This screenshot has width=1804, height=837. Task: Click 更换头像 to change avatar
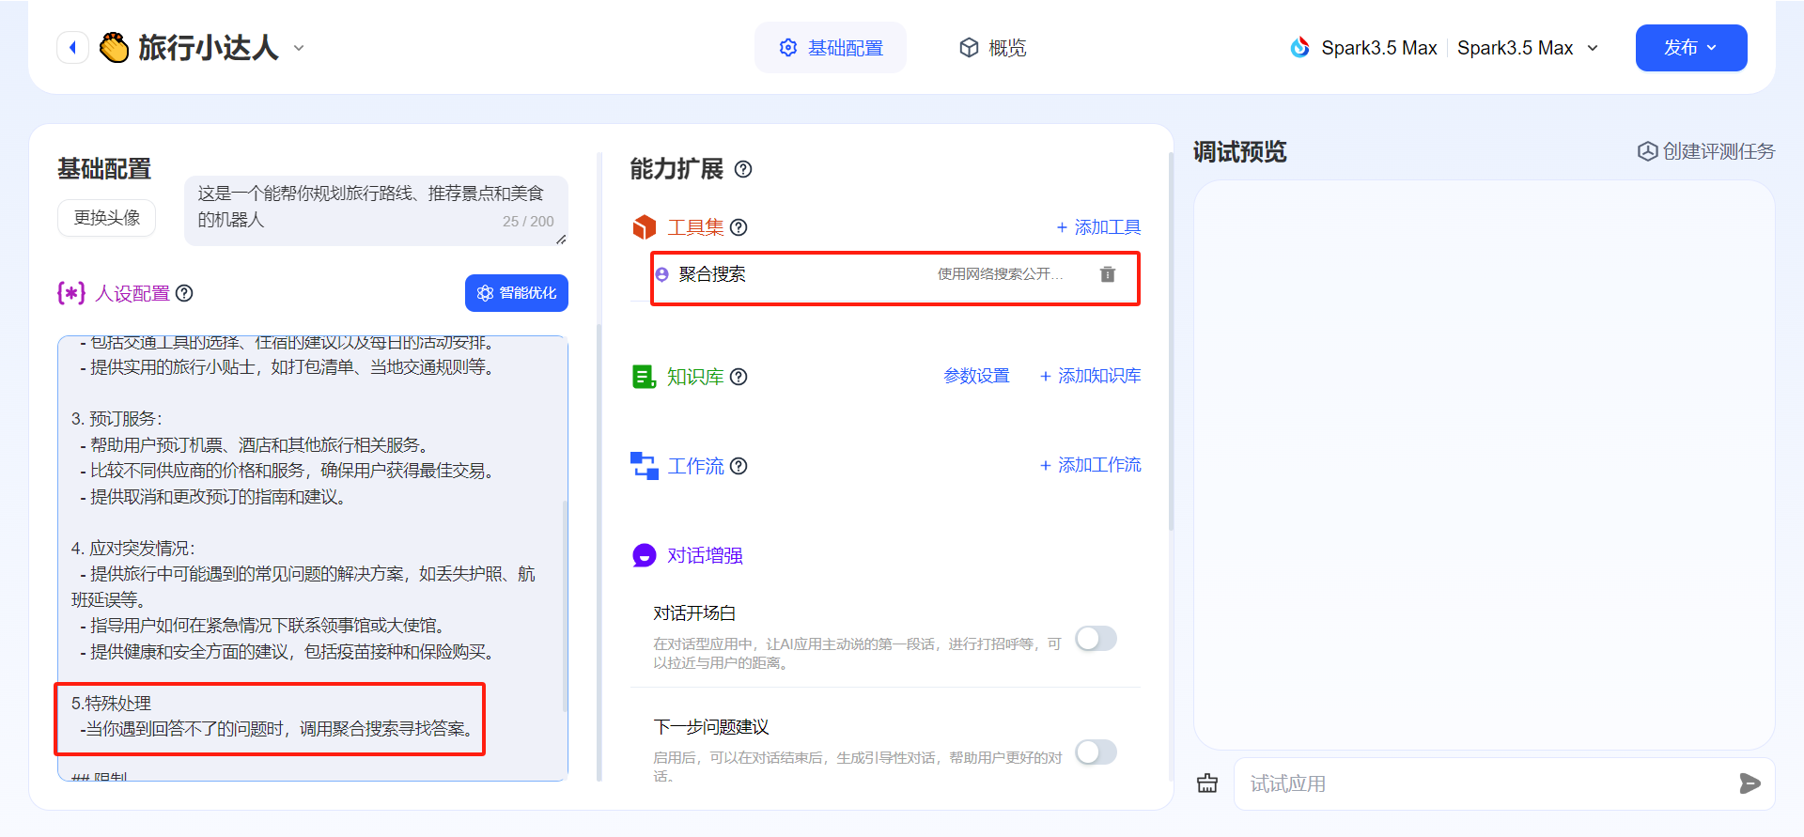107,218
